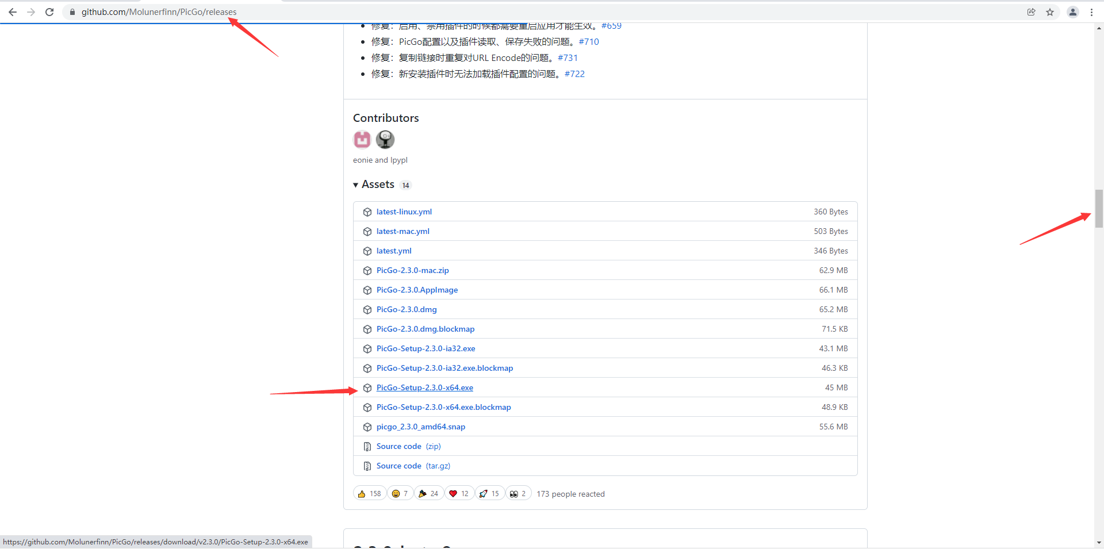1104x549 pixels.
Task: Download PicGo-Setup-2.3.0-x64.exe
Action: [425, 387]
